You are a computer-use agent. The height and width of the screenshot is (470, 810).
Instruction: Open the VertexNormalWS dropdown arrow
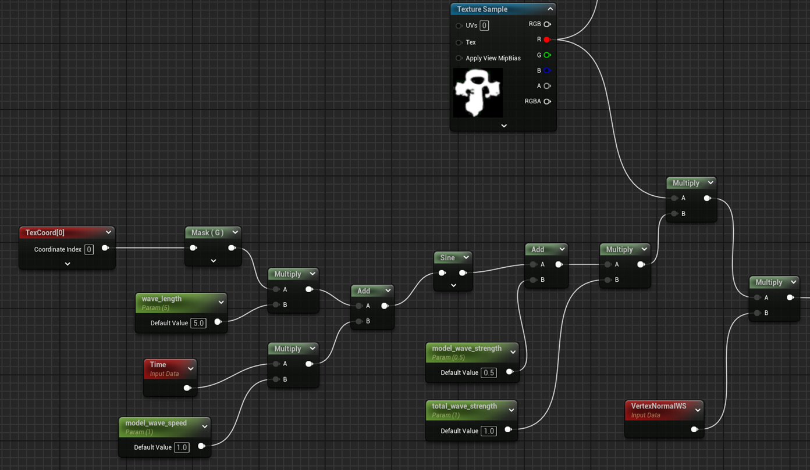698,410
